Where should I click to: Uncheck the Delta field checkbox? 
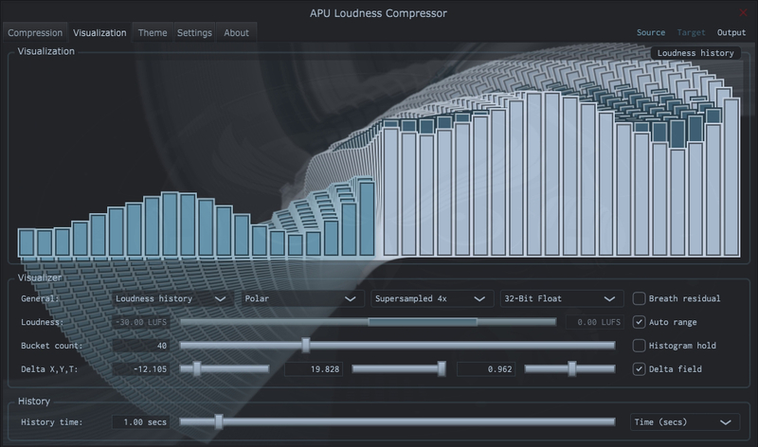(x=639, y=369)
